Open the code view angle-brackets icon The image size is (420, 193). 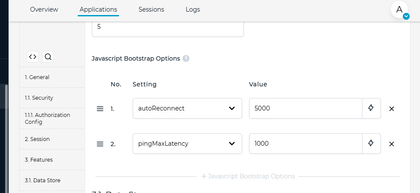click(33, 57)
